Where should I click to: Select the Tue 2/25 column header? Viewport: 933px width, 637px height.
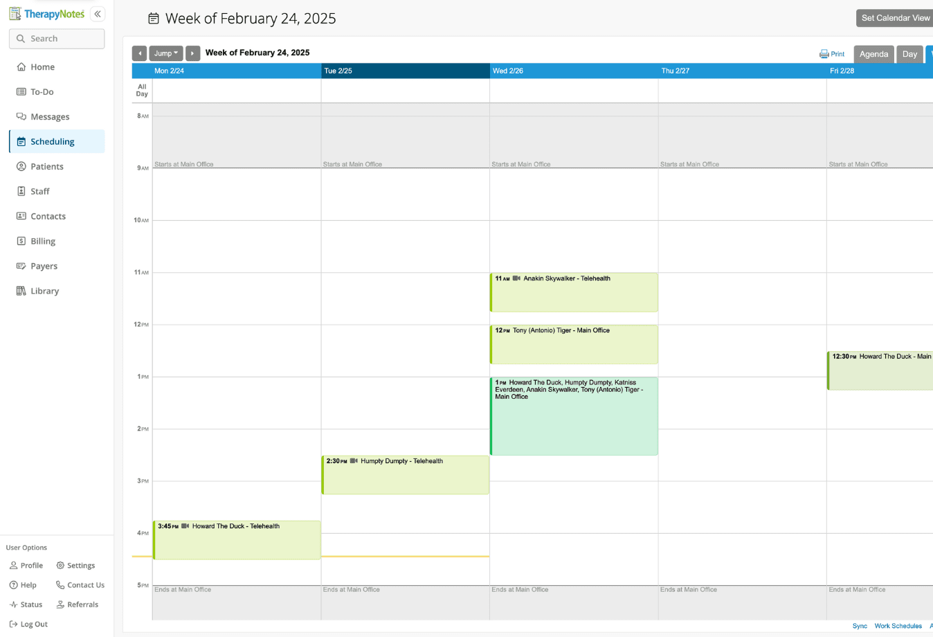(x=405, y=71)
